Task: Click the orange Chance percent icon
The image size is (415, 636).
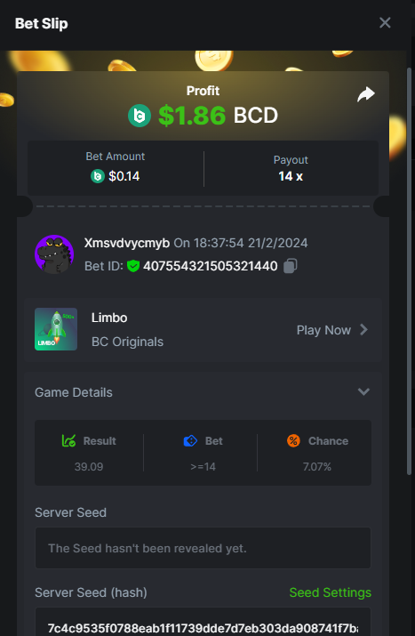Action: coord(293,440)
